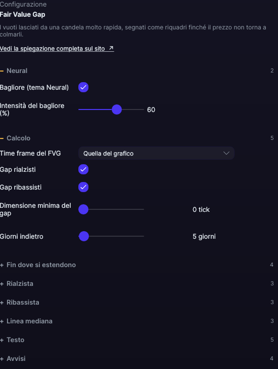This screenshot has width=278, height=369.
Task: Click Giorni indietro slider handle
Action: tap(84, 236)
